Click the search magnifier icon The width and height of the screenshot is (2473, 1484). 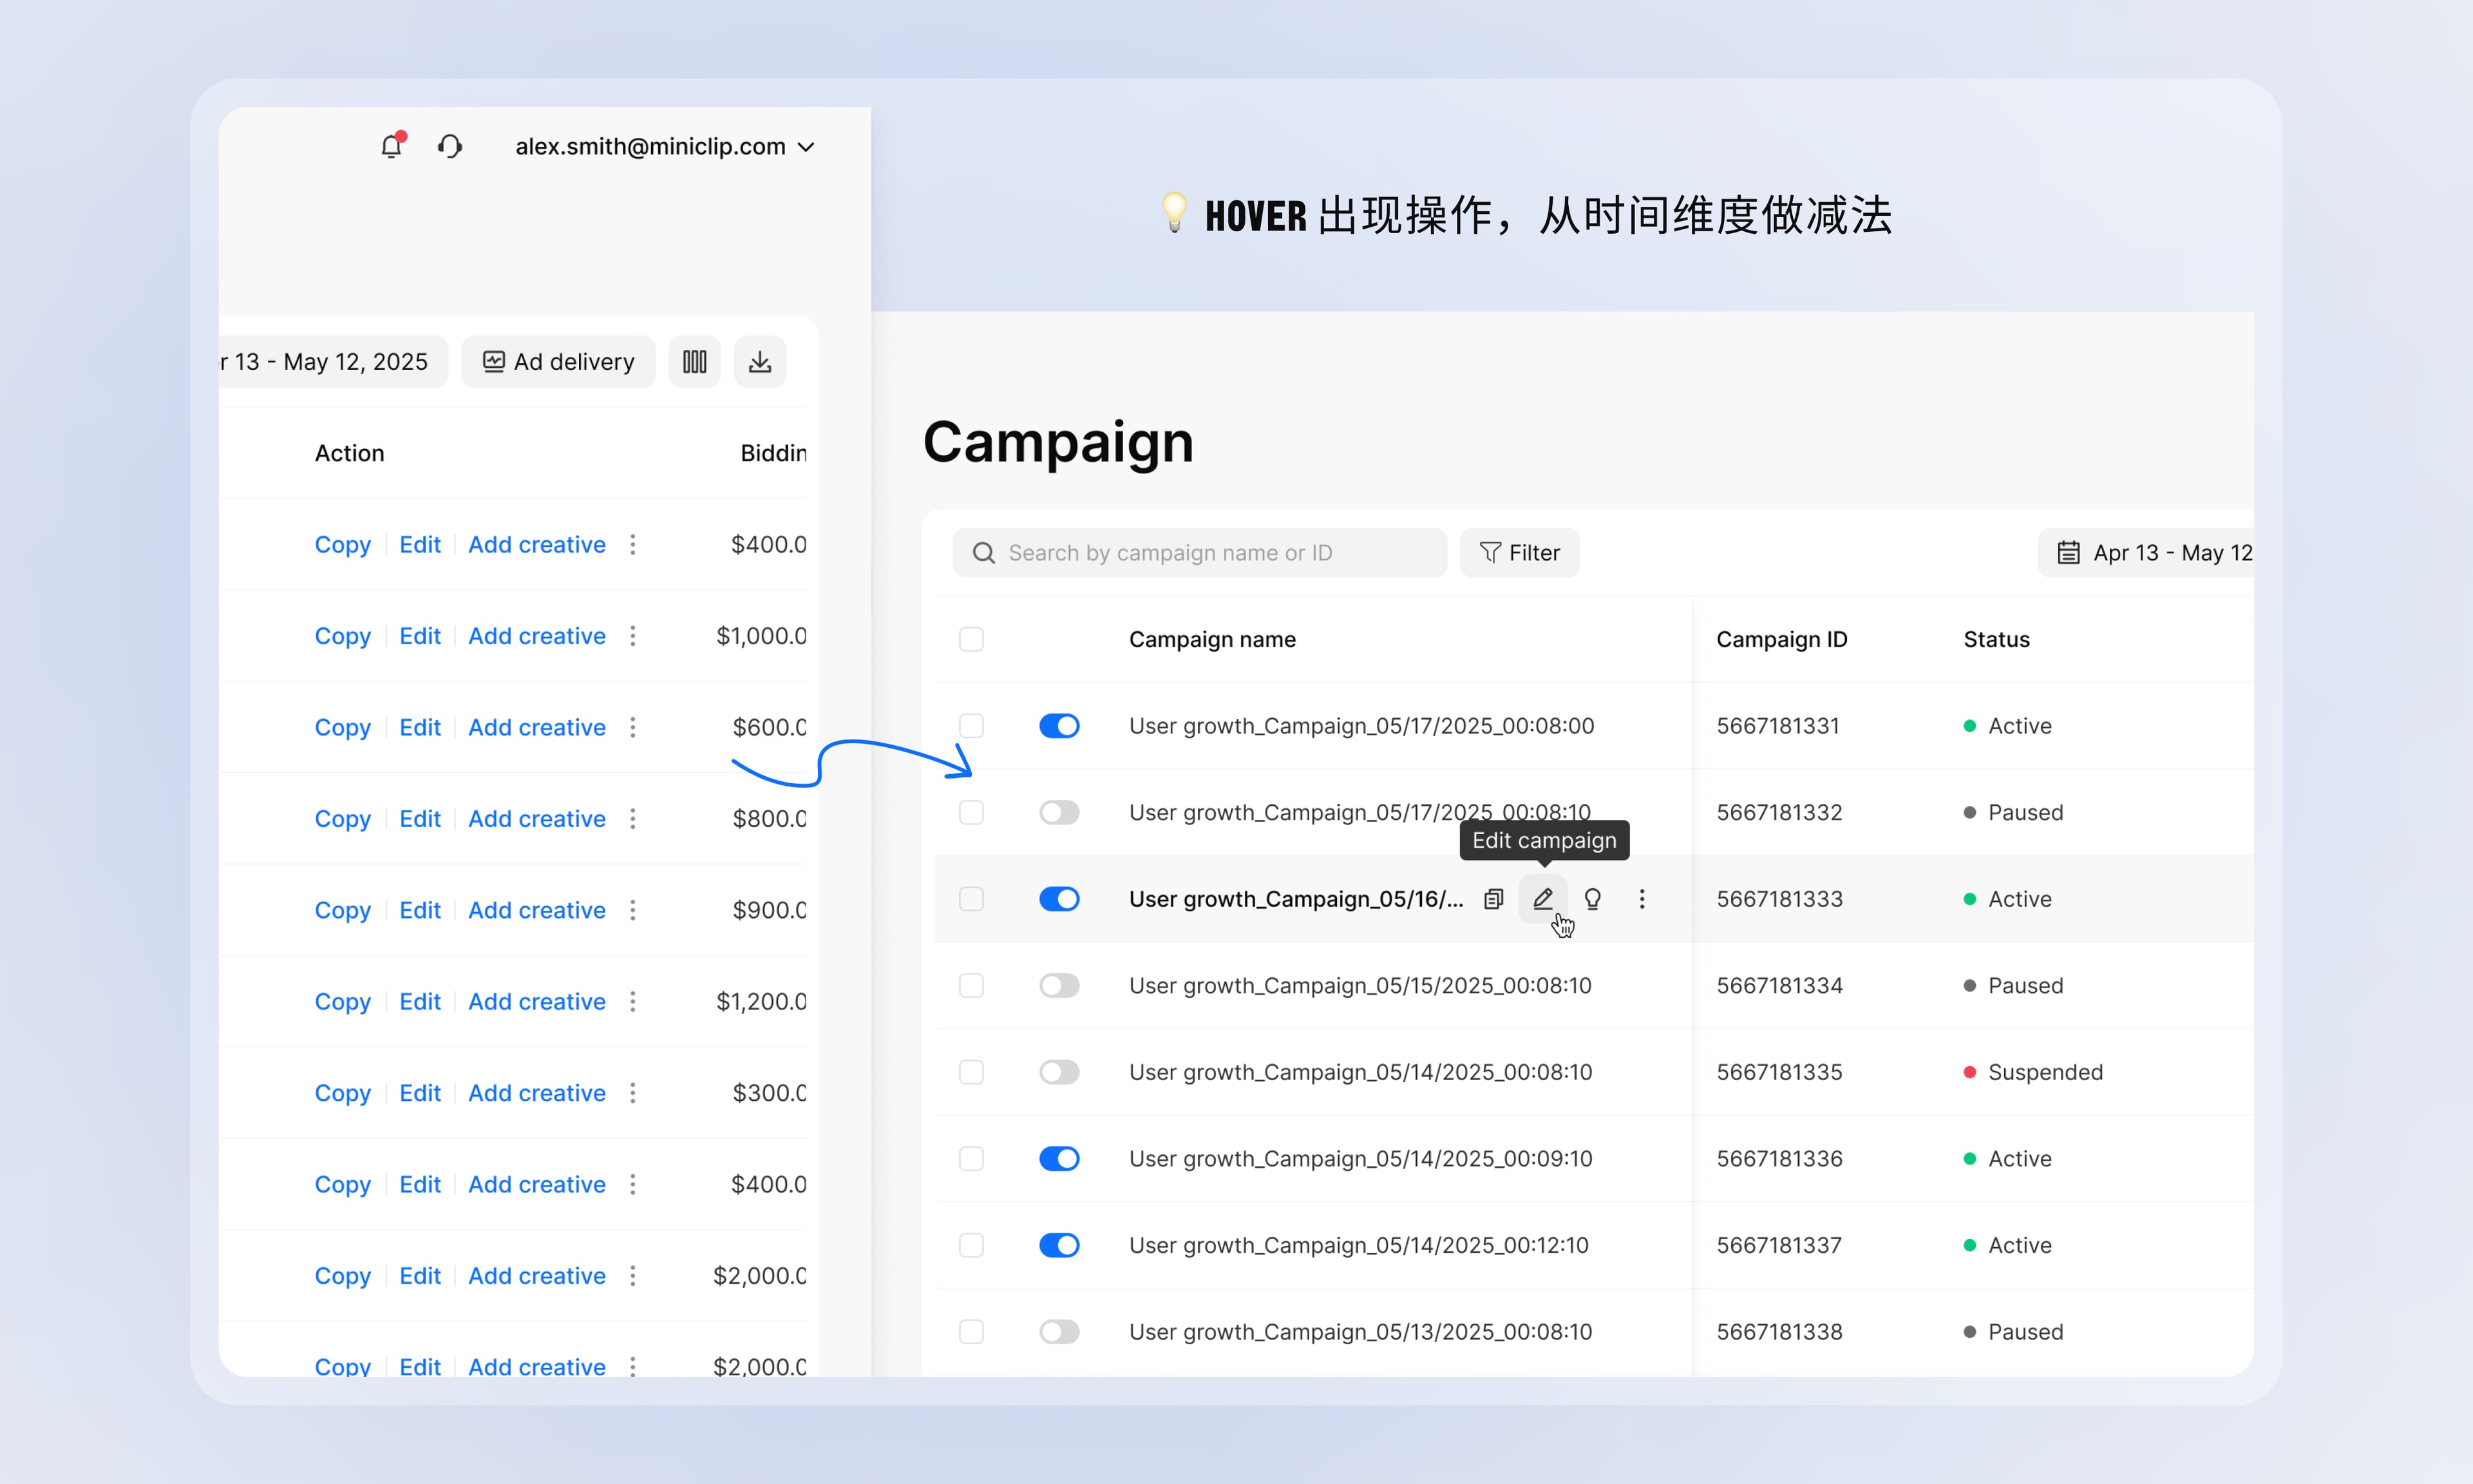(983, 553)
